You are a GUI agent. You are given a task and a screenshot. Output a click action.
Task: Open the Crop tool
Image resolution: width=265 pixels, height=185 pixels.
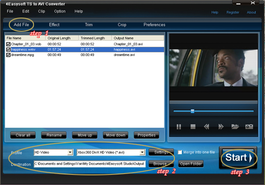click(122, 25)
